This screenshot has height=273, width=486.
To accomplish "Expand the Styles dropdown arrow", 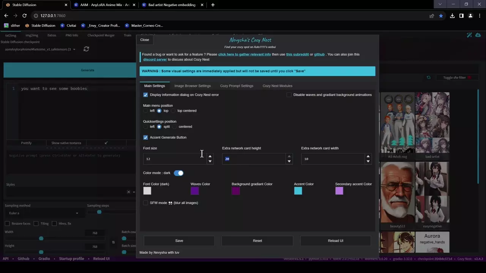I will tap(134, 192).
